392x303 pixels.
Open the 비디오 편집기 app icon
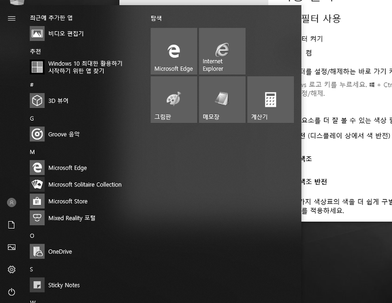click(37, 33)
